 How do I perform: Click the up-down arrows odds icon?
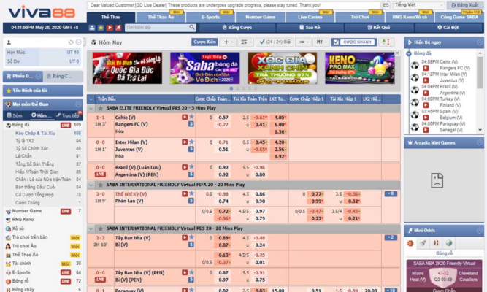[x=386, y=42]
